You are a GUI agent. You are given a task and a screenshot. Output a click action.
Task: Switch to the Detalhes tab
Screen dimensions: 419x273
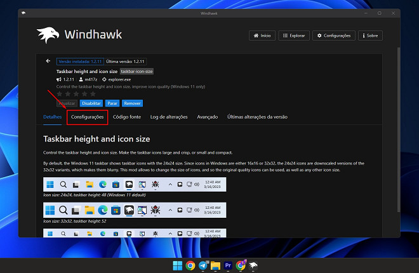click(x=52, y=117)
